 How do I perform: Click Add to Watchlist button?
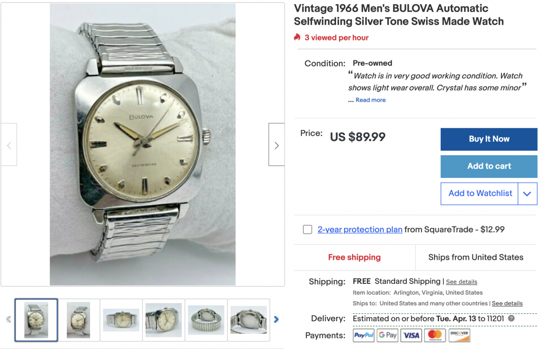[x=480, y=194]
